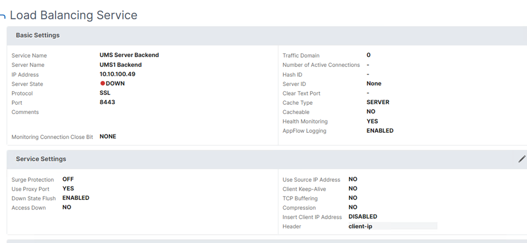Click the back arrow beside Load Balancing Service
The height and width of the screenshot is (243, 527).
pyautogui.click(x=3, y=16)
